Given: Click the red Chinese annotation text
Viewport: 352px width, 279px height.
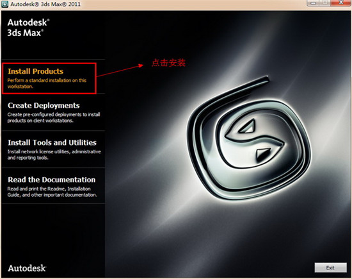Looking at the screenshot, I should [x=168, y=63].
